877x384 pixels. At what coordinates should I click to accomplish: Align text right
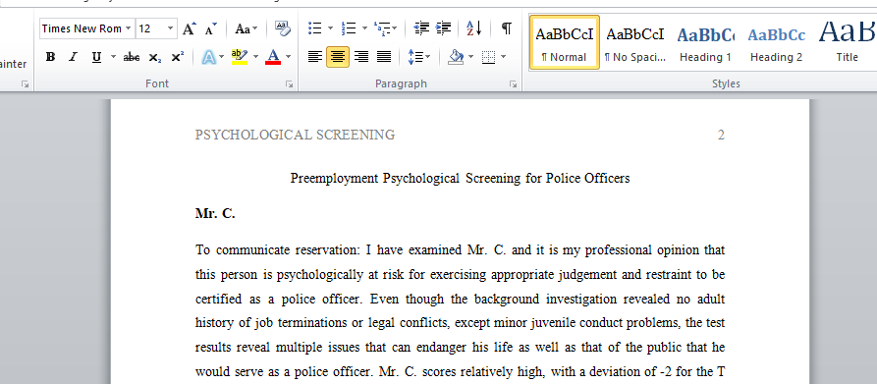[x=360, y=56]
